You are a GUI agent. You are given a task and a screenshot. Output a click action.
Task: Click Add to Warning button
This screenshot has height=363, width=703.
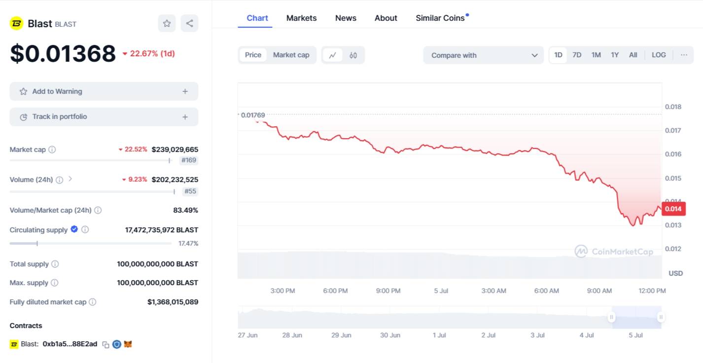[104, 91]
